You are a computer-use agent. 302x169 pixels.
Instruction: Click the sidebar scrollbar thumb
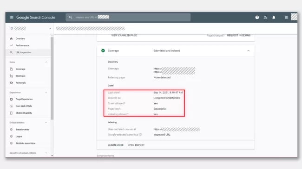pos(52,78)
